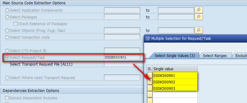Open multiple selection arrow for Application Components
247x103 pixels.
199,10
